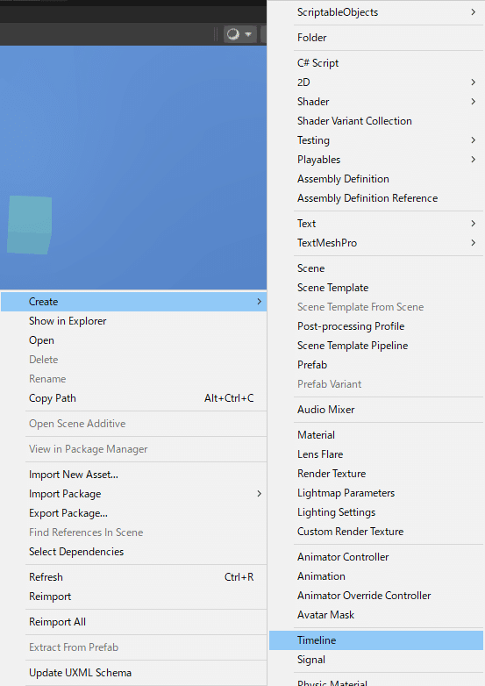The image size is (485, 686).
Task: Click the Reimport entry
Action: pyautogui.click(x=50, y=597)
